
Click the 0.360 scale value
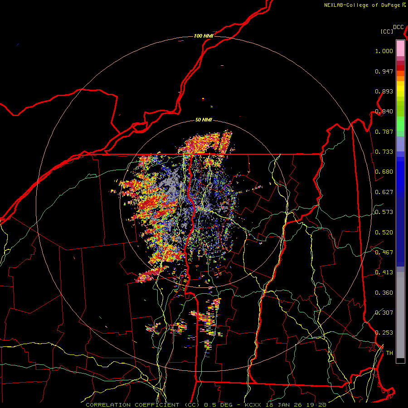[x=384, y=293]
